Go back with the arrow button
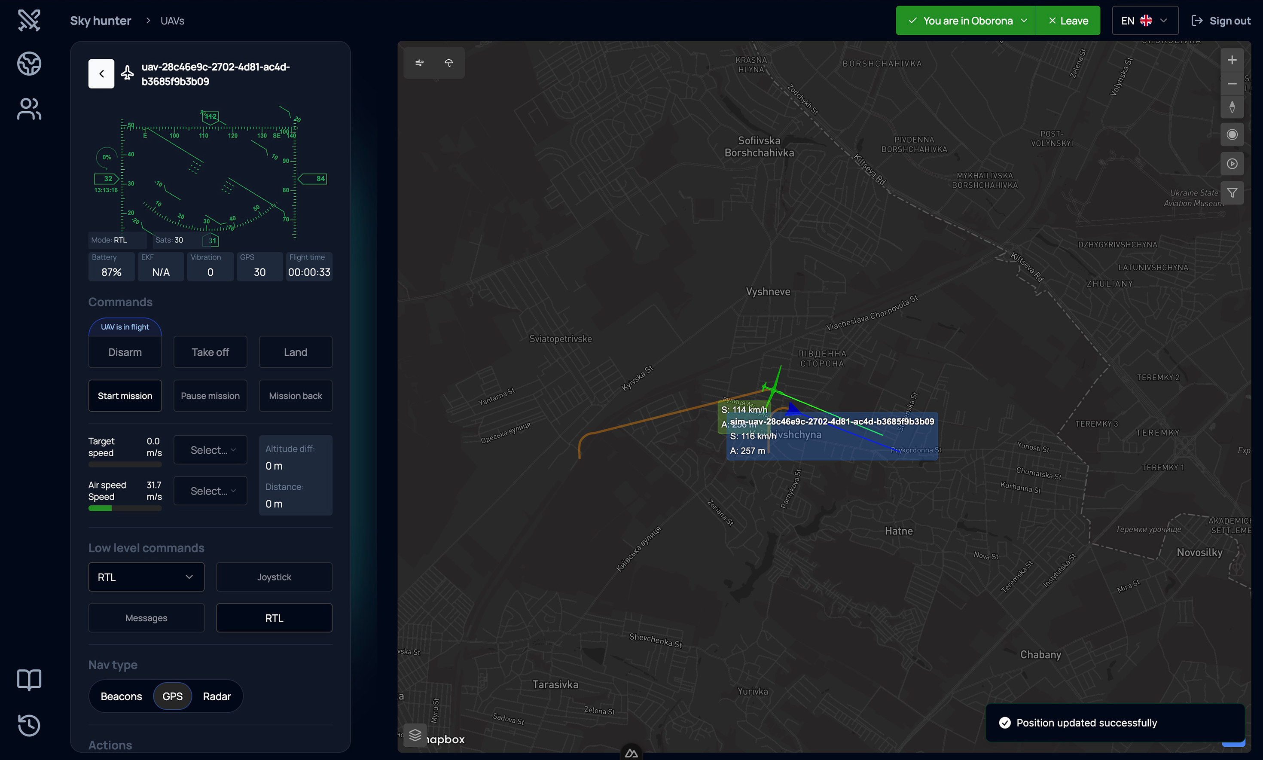The height and width of the screenshot is (760, 1263). (x=101, y=74)
